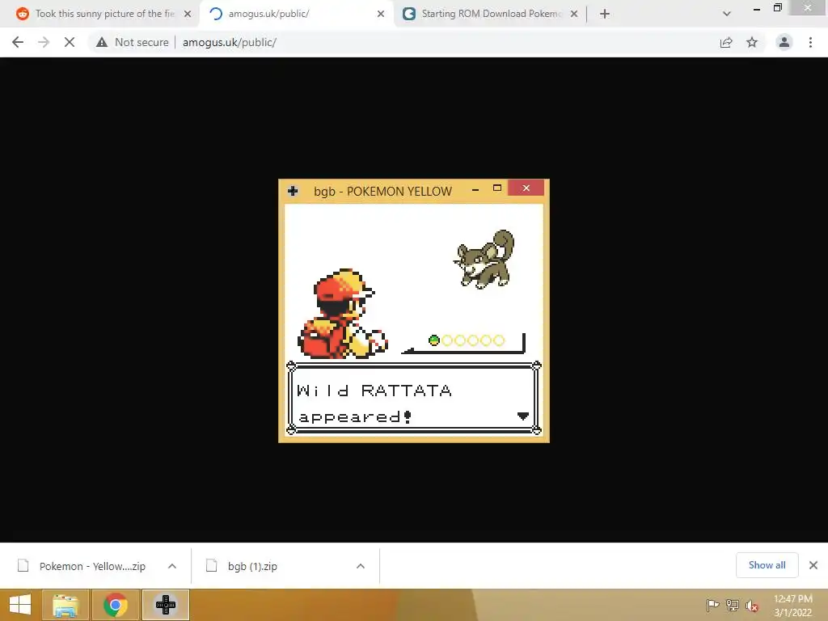Click the Not secure warning indicator
Viewport: 828px width, 621px height.
(132, 42)
